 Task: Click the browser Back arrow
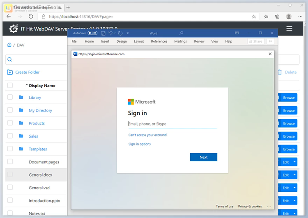tap(9, 16)
